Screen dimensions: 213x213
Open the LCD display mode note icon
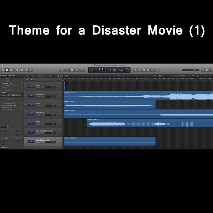point(91,70)
